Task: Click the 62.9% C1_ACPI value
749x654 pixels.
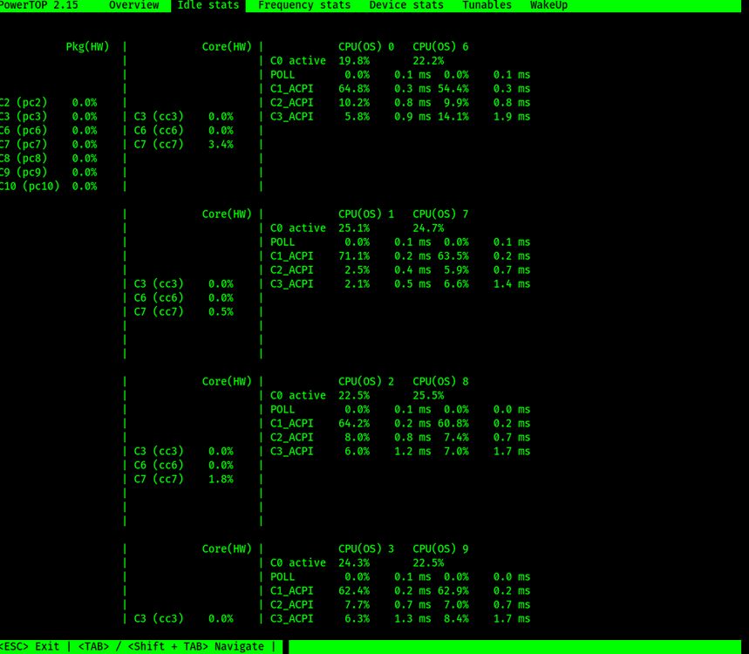Action: pyautogui.click(x=453, y=591)
